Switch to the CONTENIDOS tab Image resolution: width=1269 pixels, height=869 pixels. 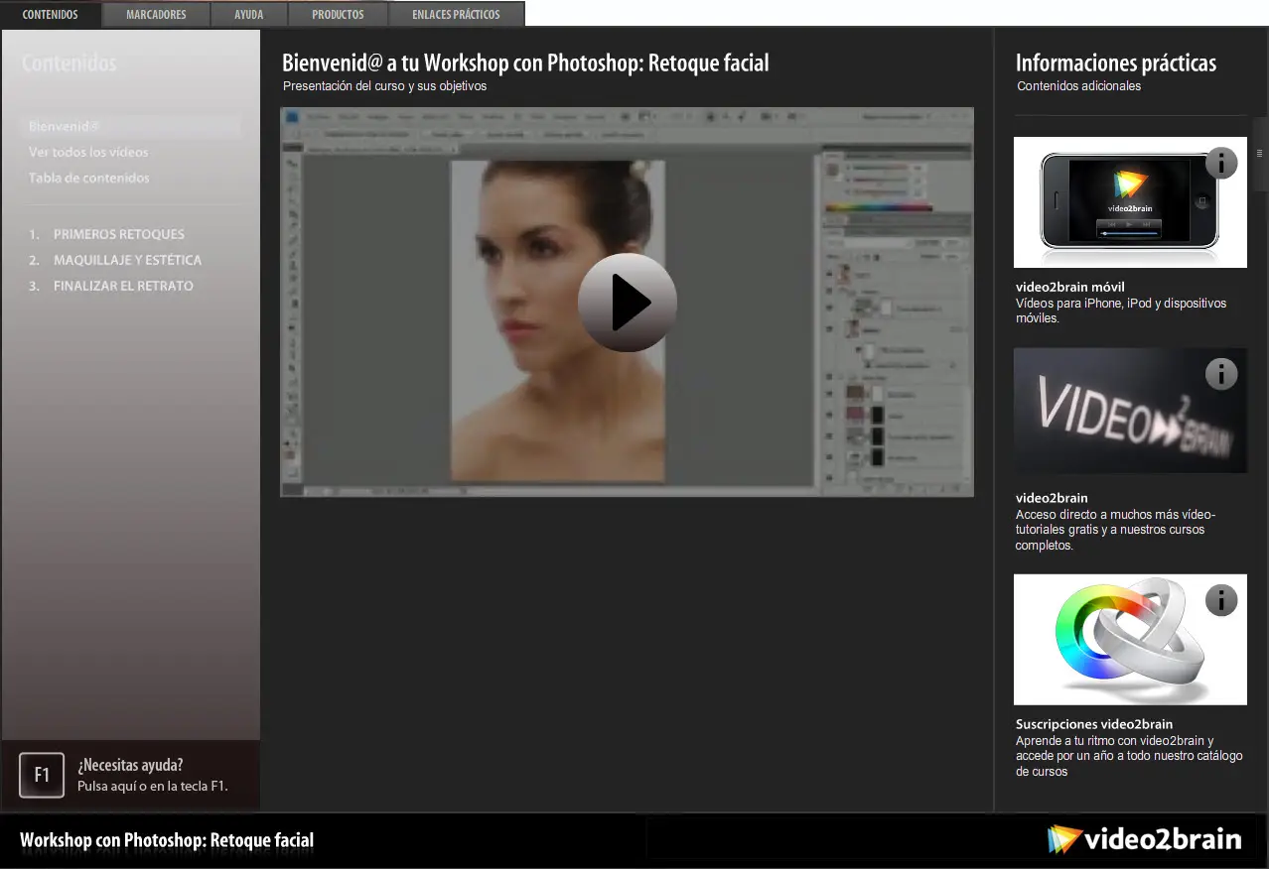pos(51,15)
